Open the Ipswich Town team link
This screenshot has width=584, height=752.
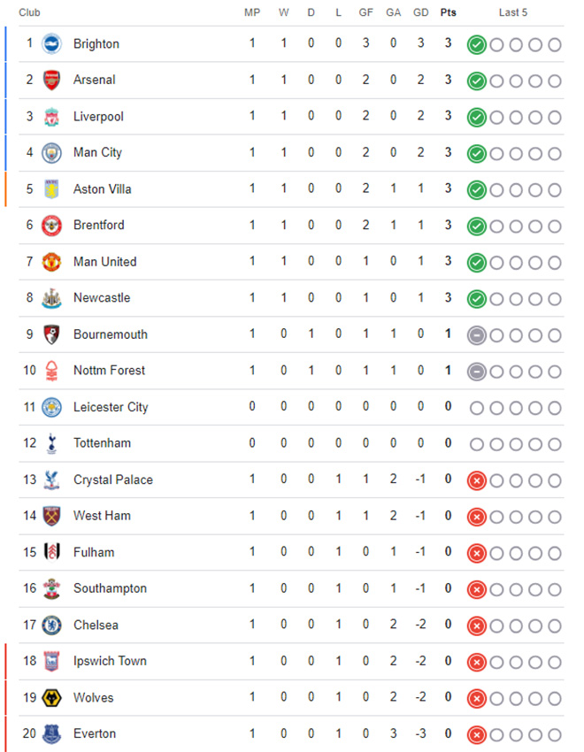[x=110, y=662]
